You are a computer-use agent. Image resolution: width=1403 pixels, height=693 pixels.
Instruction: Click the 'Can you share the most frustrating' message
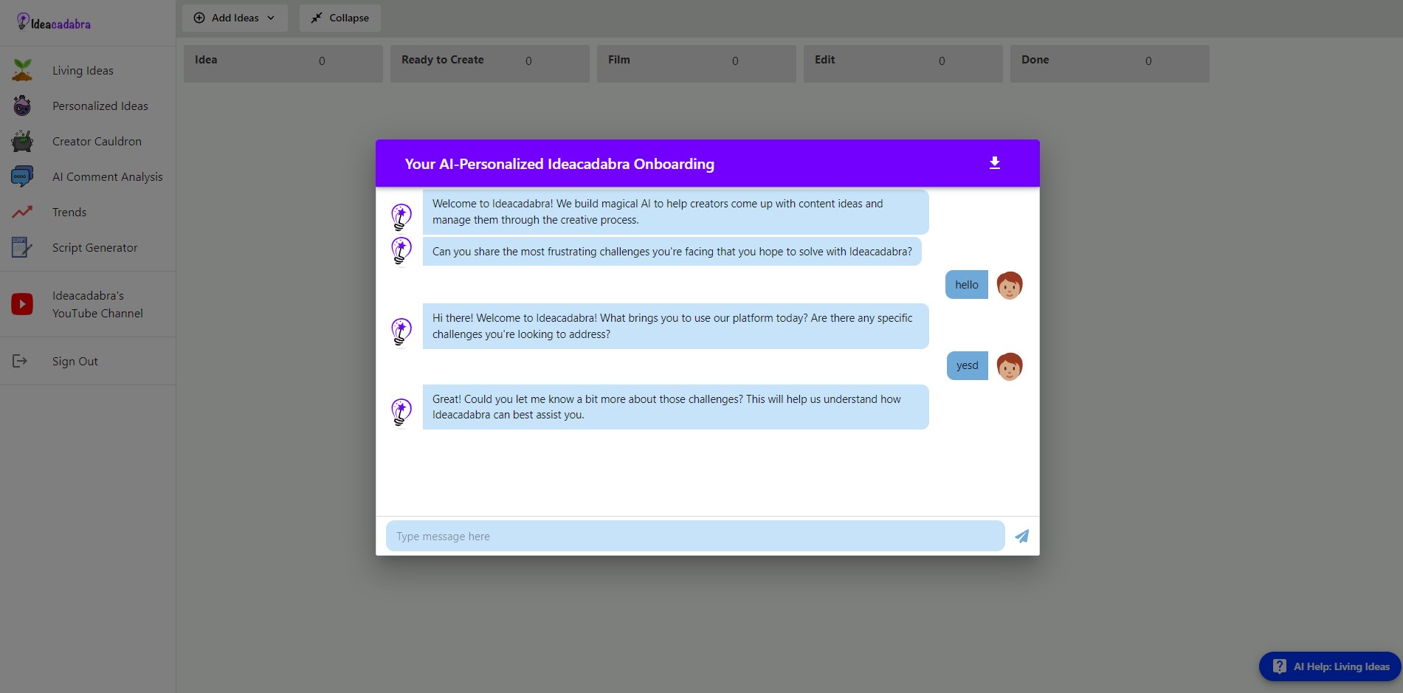672,252
